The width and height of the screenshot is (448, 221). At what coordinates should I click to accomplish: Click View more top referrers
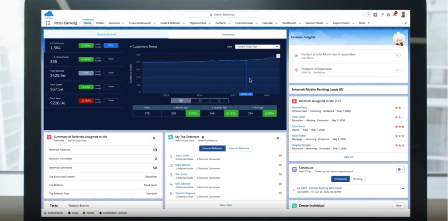225,205
